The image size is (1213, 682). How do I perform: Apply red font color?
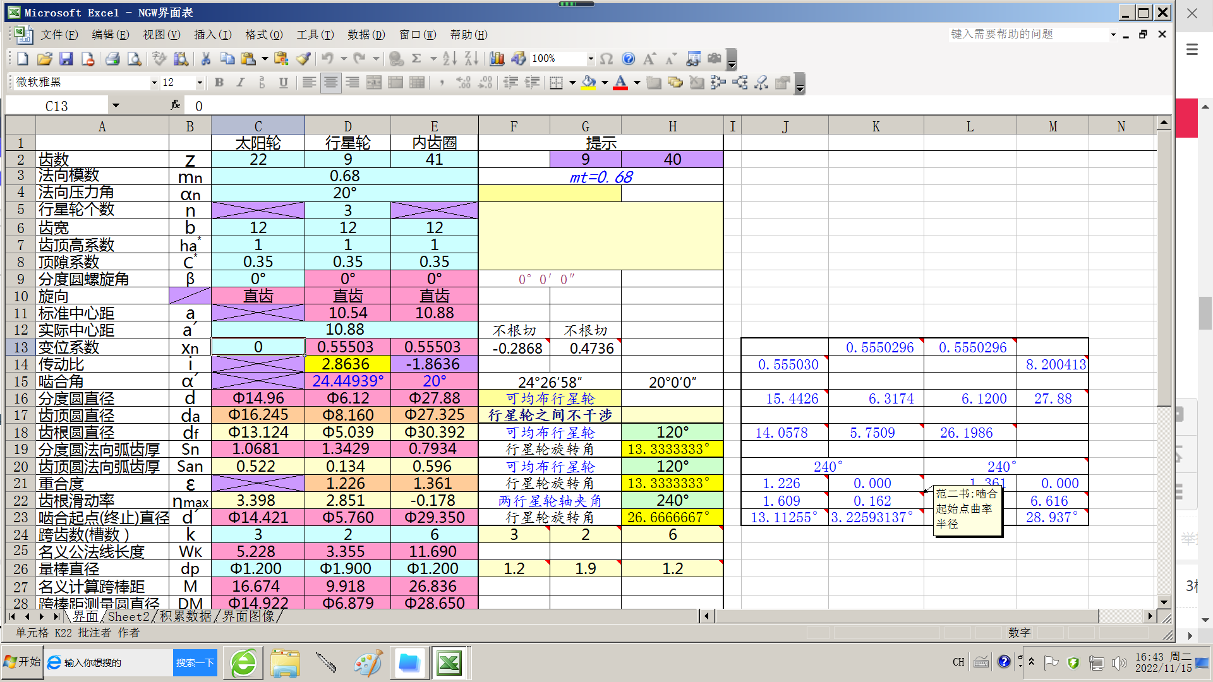620,83
